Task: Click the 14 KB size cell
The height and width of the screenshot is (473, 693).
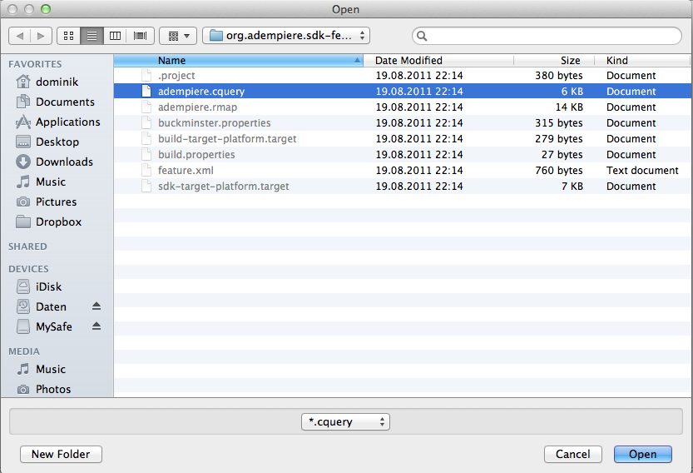Action: pyautogui.click(x=569, y=107)
